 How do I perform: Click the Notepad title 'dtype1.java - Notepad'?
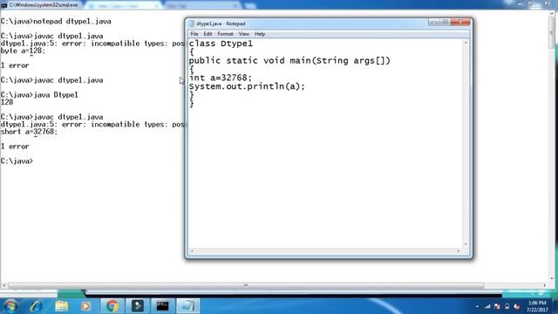[221, 24]
